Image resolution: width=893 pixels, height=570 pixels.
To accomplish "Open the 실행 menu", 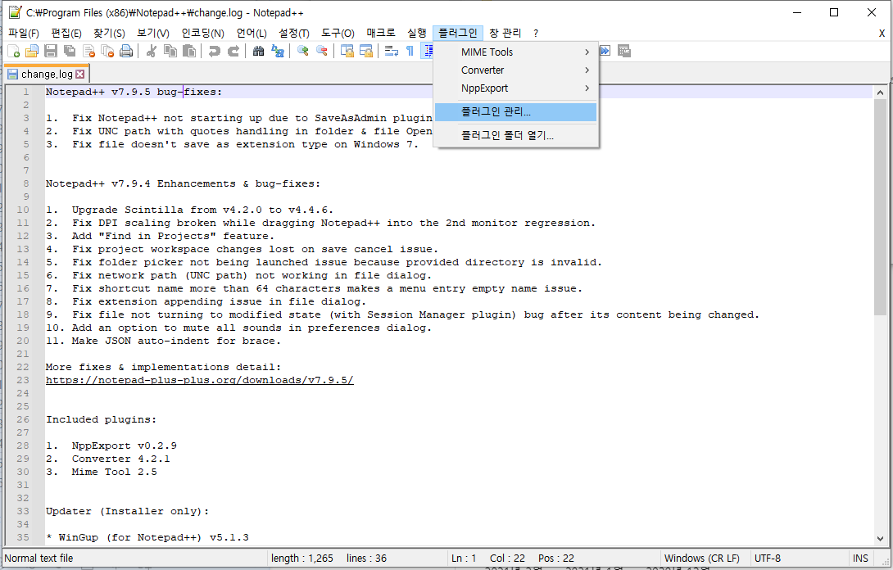I will point(416,33).
